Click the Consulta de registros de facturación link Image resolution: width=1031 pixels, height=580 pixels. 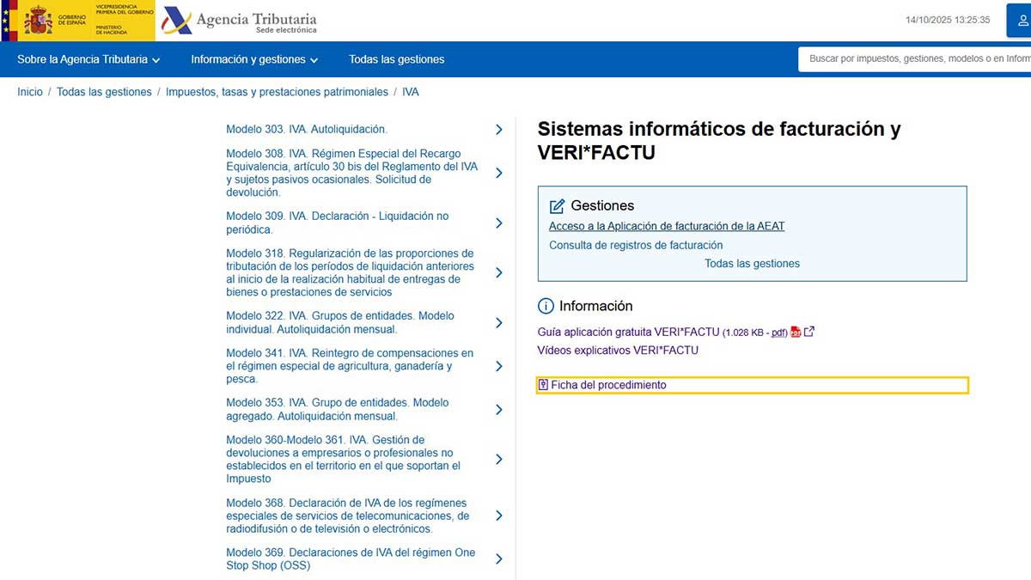click(636, 245)
